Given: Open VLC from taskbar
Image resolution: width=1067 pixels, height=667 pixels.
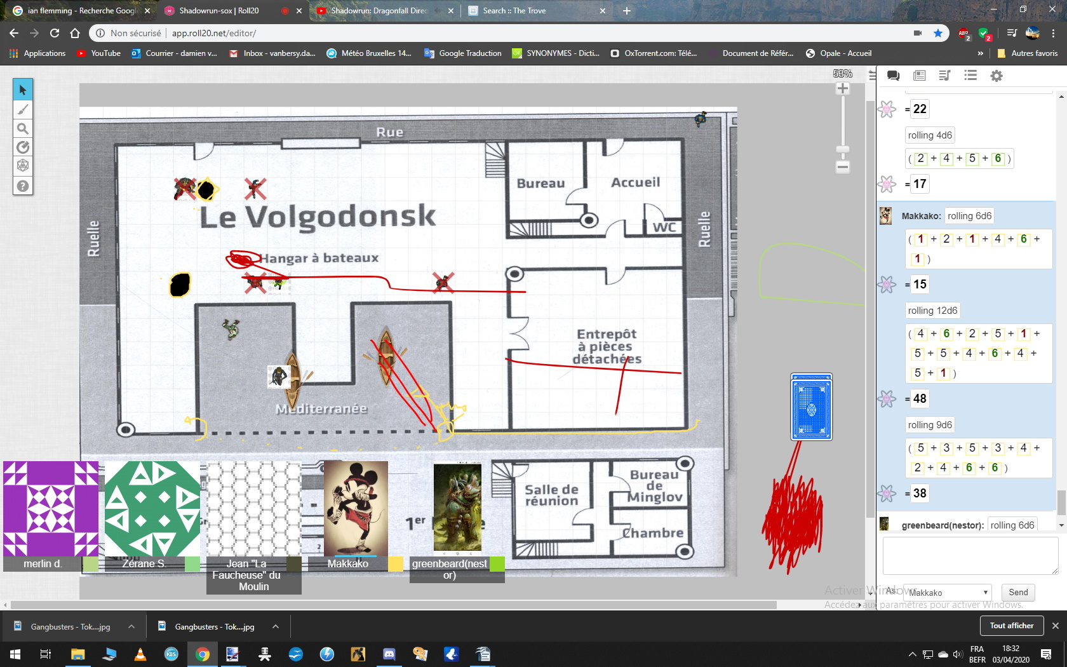Looking at the screenshot, I should (x=140, y=654).
